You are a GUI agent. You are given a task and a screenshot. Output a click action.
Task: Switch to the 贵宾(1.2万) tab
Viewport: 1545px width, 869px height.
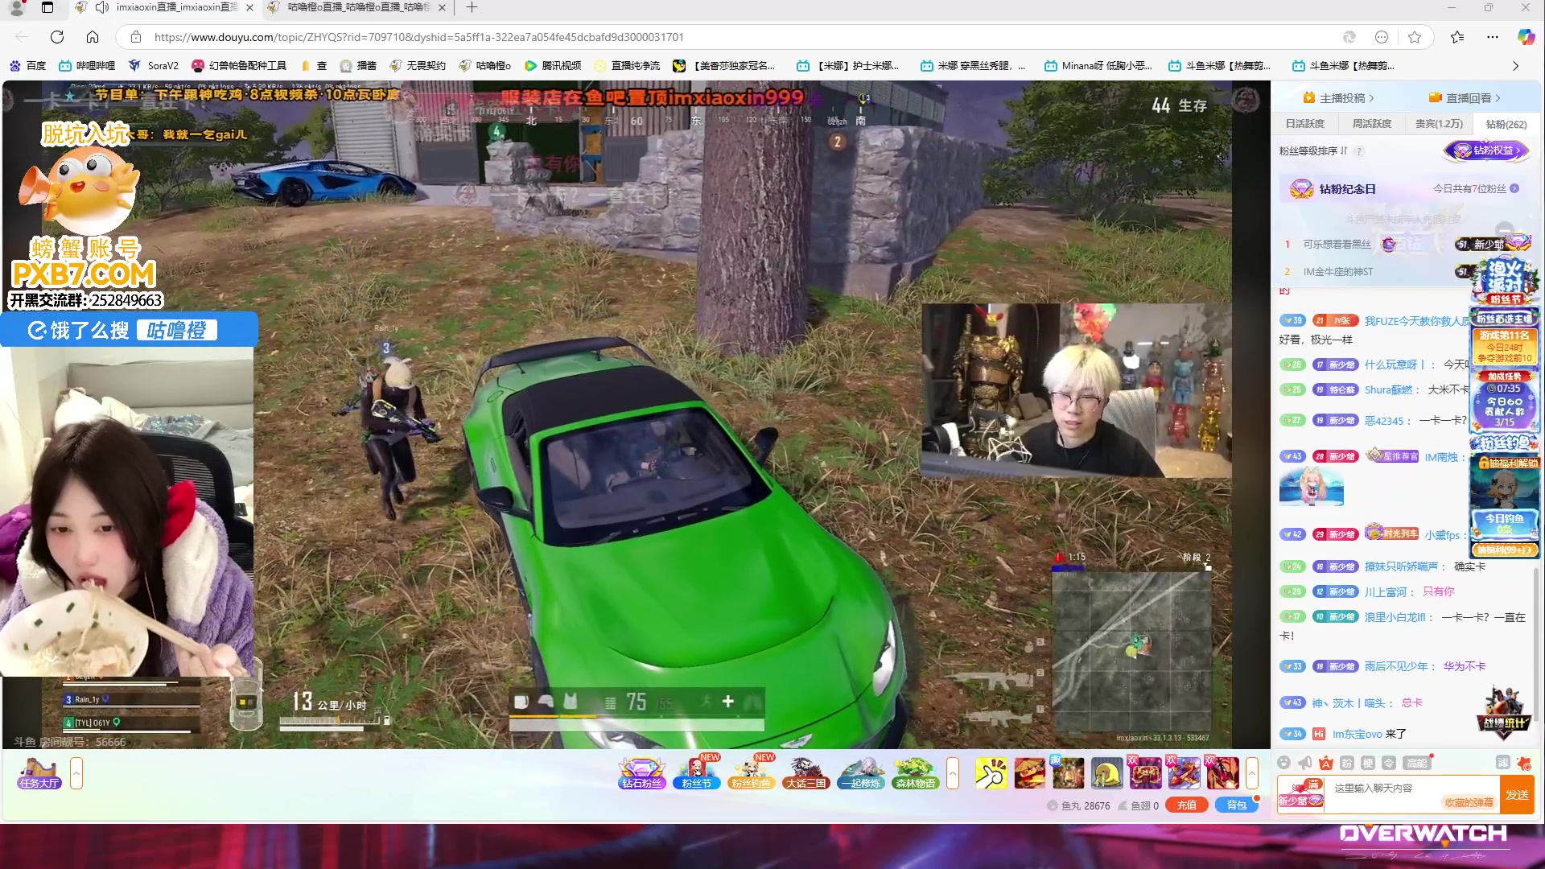coord(1440,124)
